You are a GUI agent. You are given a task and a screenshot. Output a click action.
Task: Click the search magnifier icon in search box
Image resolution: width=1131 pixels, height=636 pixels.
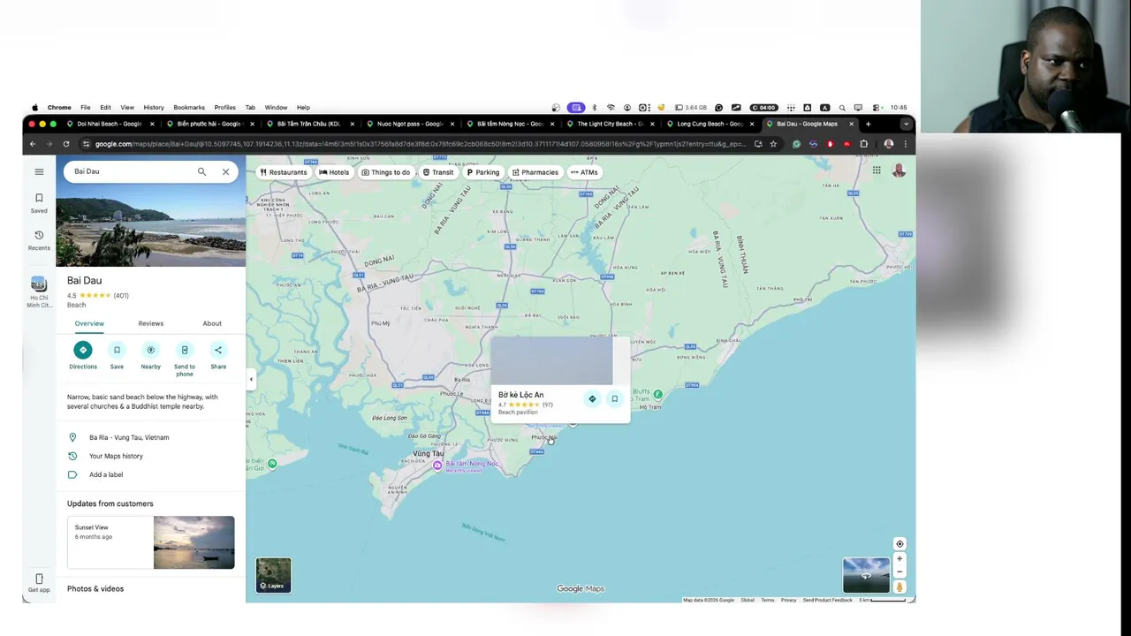201,171
